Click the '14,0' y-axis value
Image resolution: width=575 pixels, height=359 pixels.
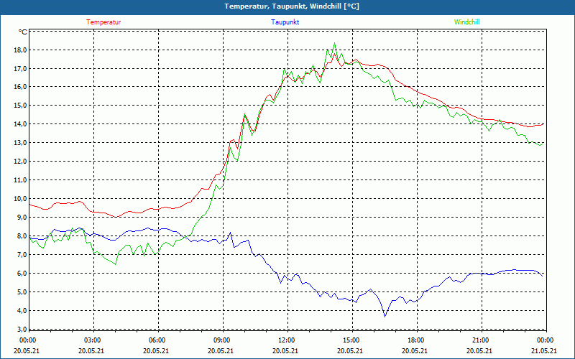point(21,124)
